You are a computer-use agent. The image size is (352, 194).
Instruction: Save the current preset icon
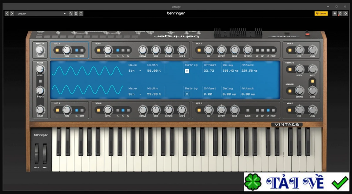tap(76, 14)
